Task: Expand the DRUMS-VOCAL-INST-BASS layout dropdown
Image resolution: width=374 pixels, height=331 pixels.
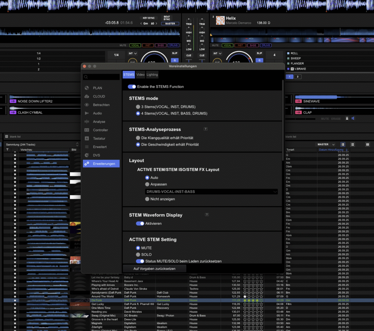Action: (211, 191)
